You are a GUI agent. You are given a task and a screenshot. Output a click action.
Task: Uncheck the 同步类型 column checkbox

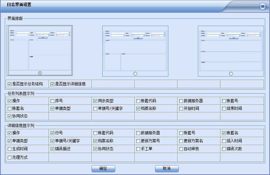[x=95, y=101]
